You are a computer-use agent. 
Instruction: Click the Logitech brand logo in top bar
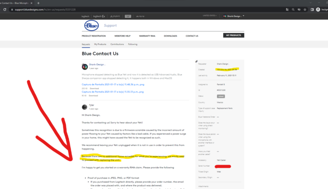pyautogui.click(x=85, y=16)
